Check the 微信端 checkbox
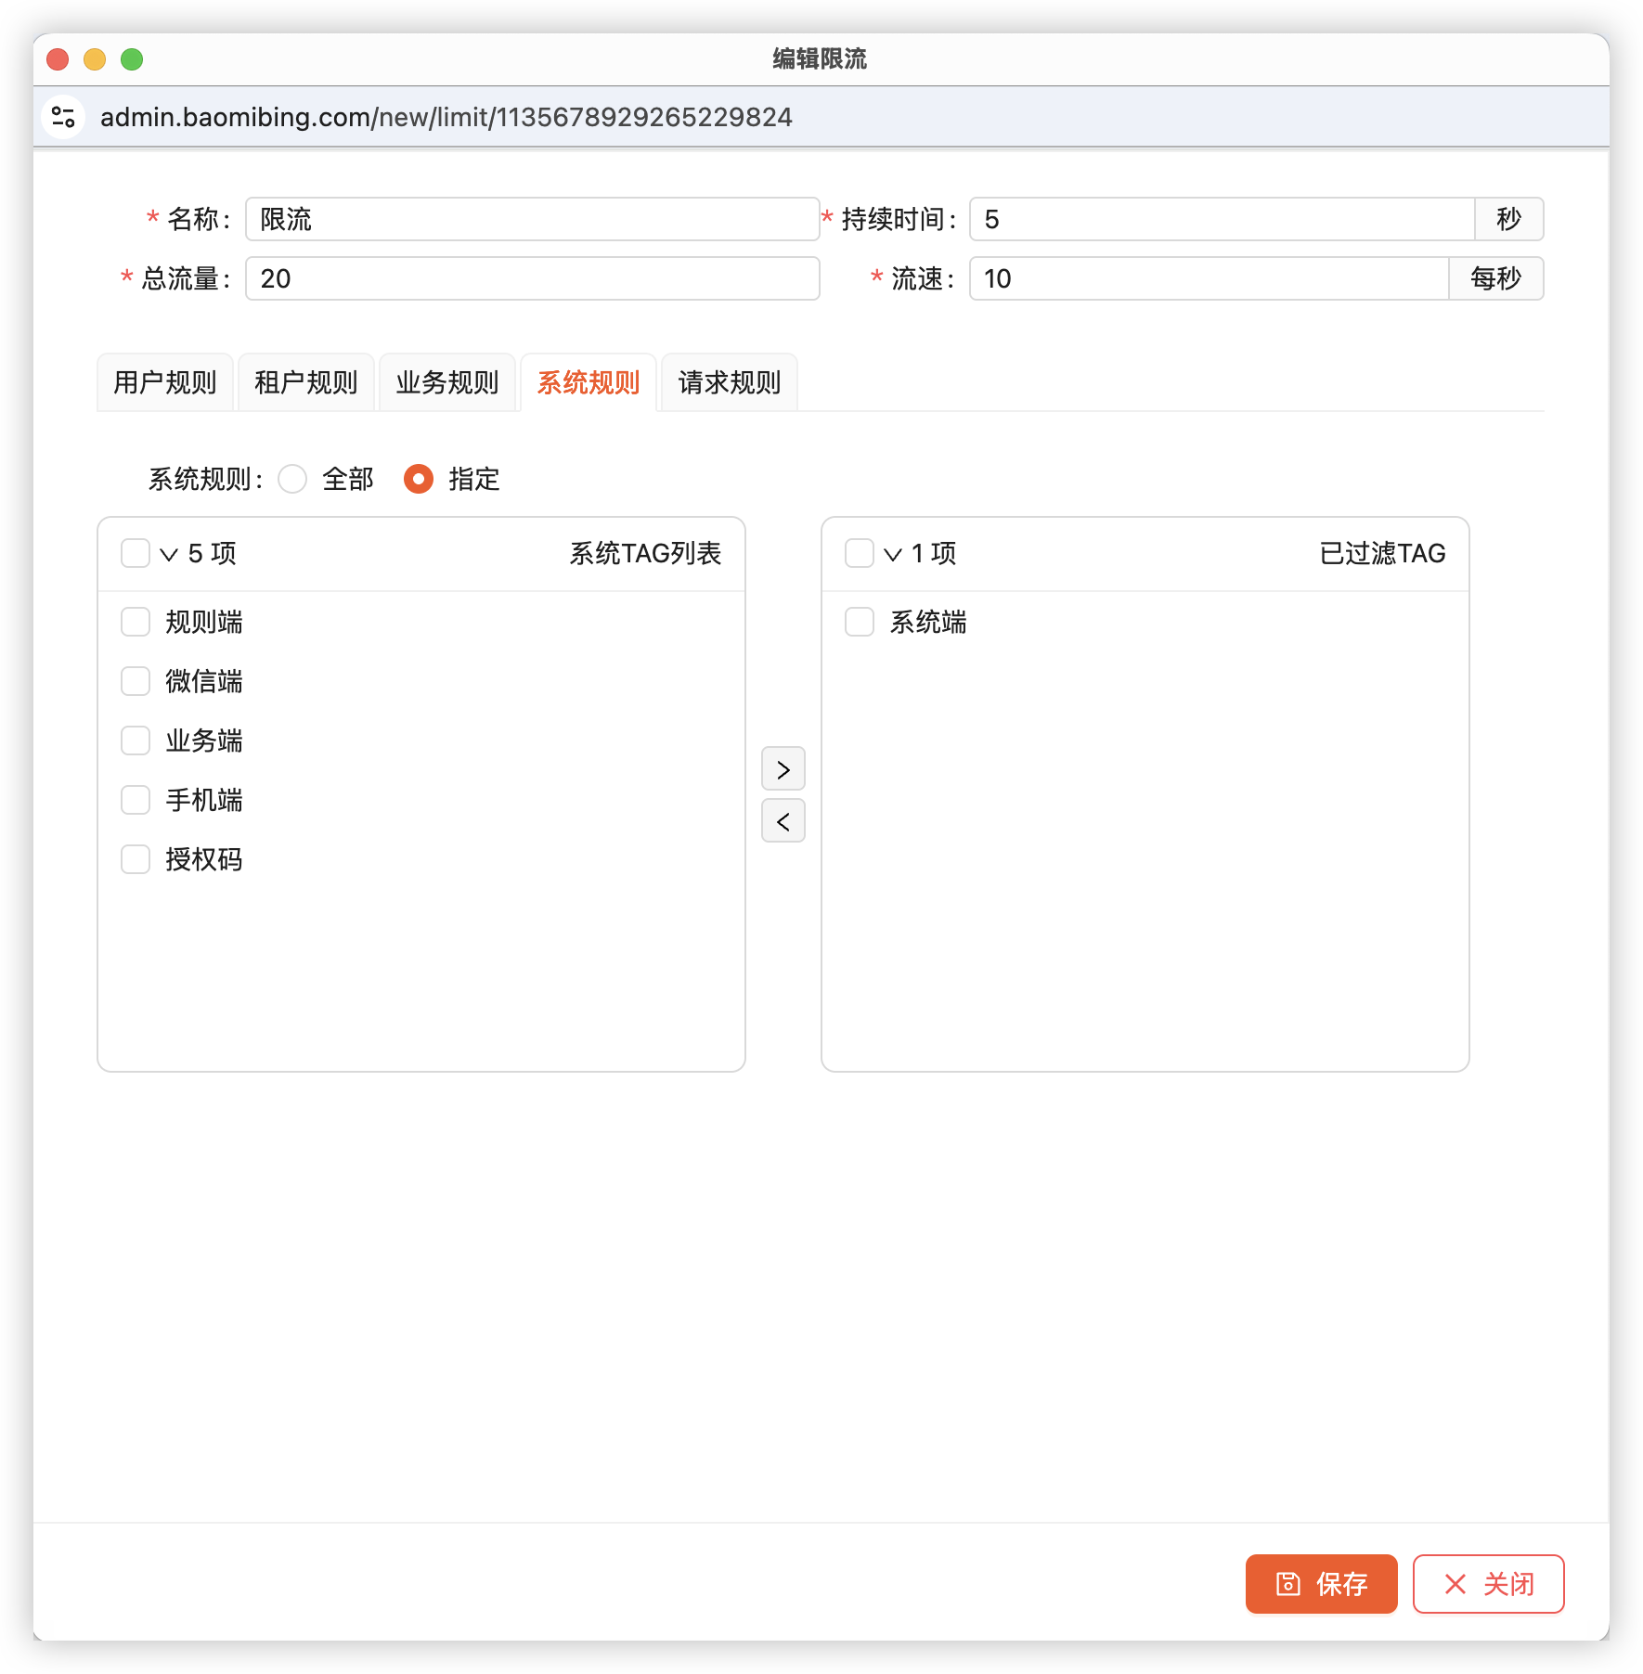 [135, 681]
